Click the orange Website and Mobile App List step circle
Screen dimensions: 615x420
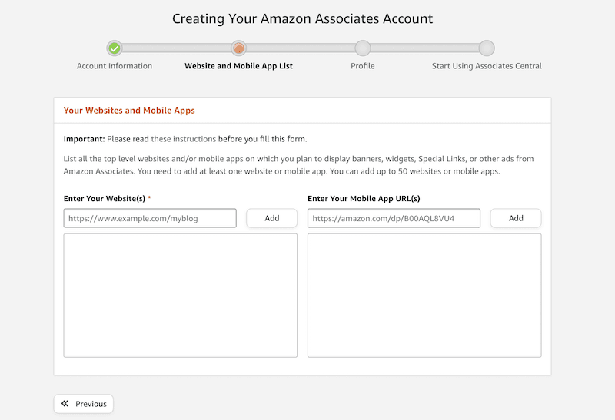point(238,48)
